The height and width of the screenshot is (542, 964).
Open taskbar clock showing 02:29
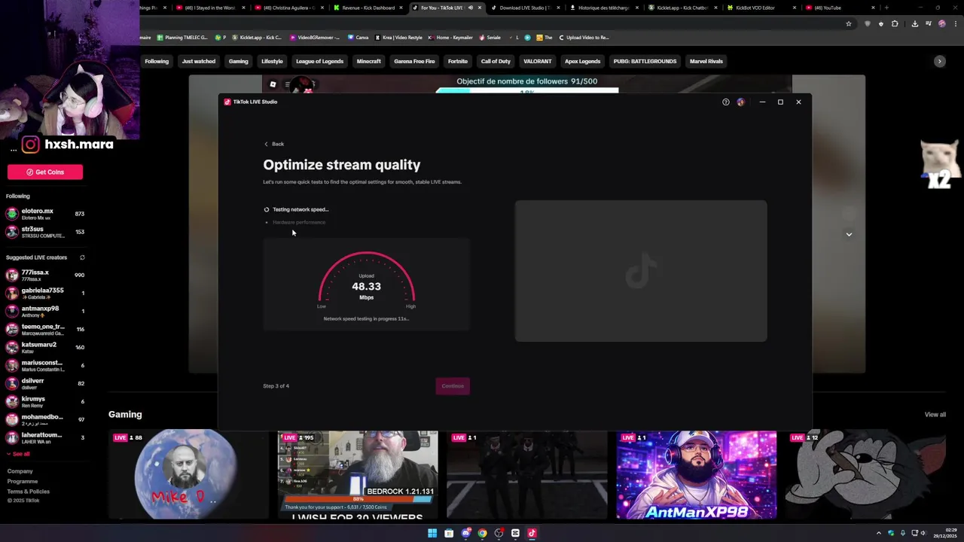coord(944,533)
